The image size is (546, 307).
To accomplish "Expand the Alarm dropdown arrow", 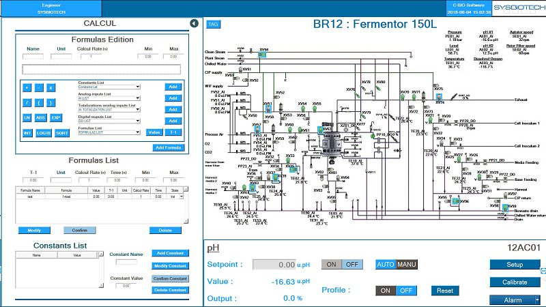I will coord(537,299).
